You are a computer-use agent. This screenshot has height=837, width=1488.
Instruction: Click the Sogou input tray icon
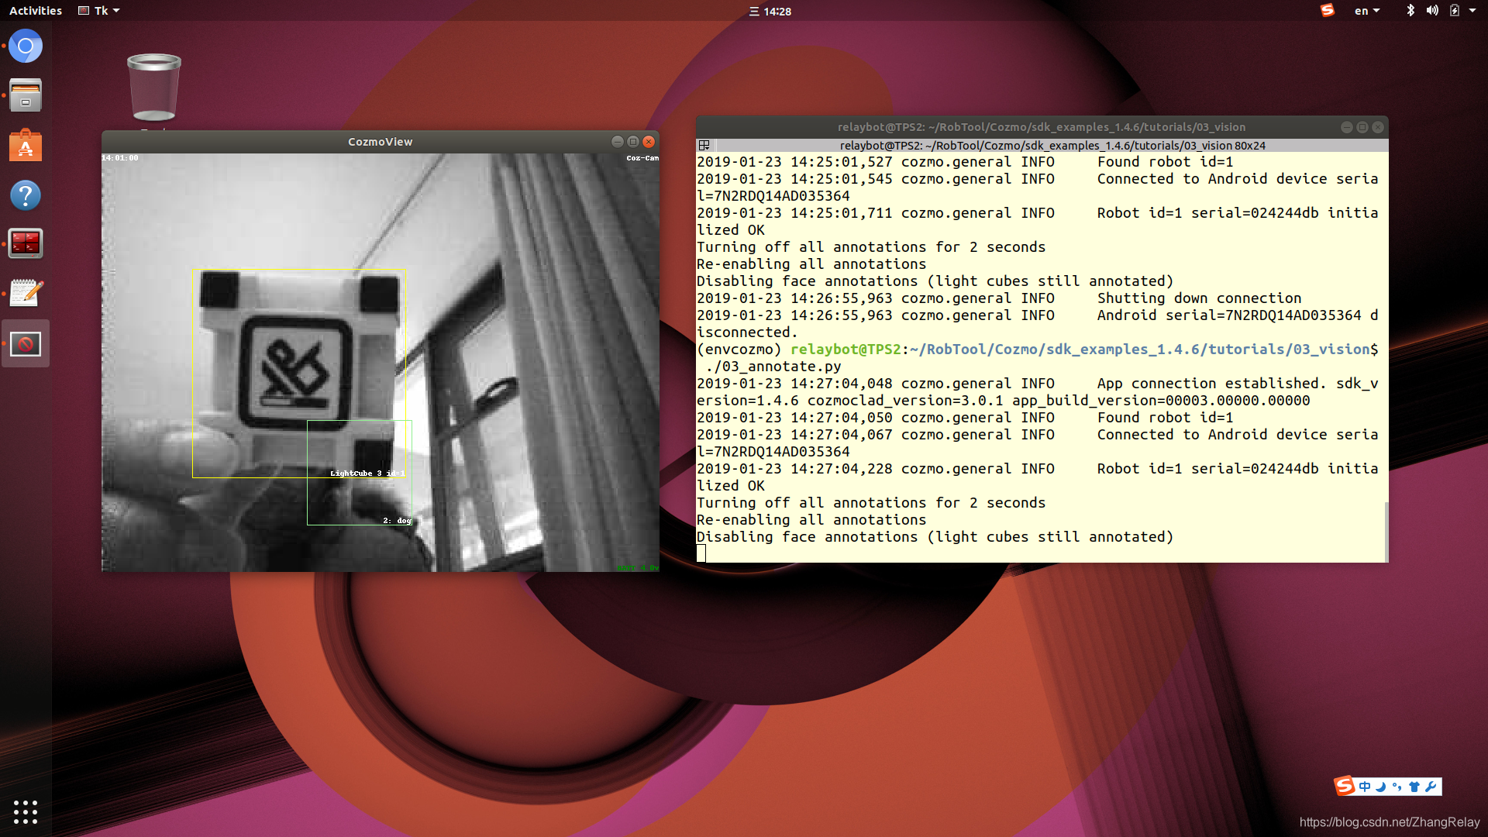pyautogui.click(x=1328, y=10)
